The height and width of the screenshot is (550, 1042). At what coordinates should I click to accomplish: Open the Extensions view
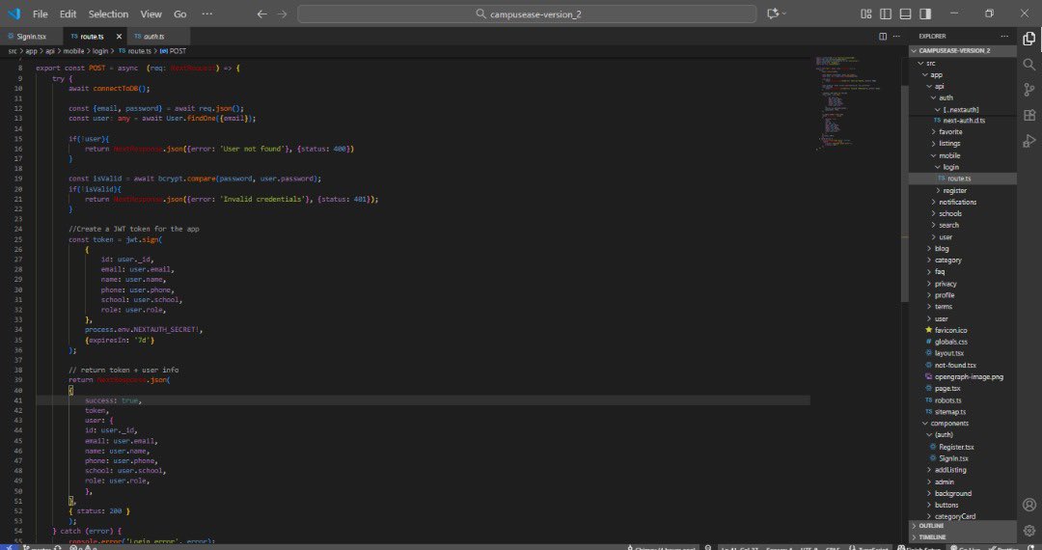(1028, 115)
